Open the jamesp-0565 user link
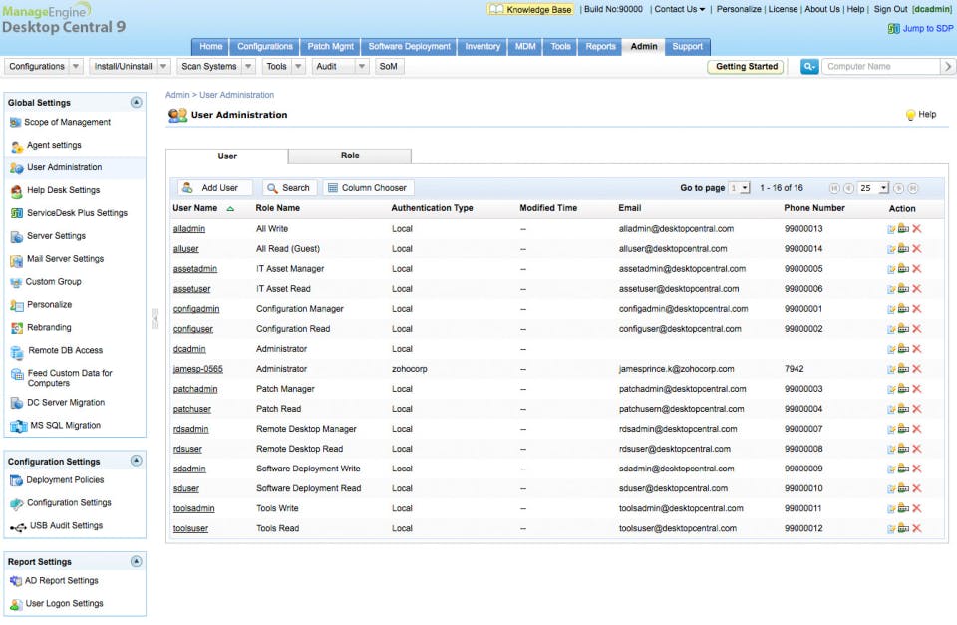 (x=198, y=369)
